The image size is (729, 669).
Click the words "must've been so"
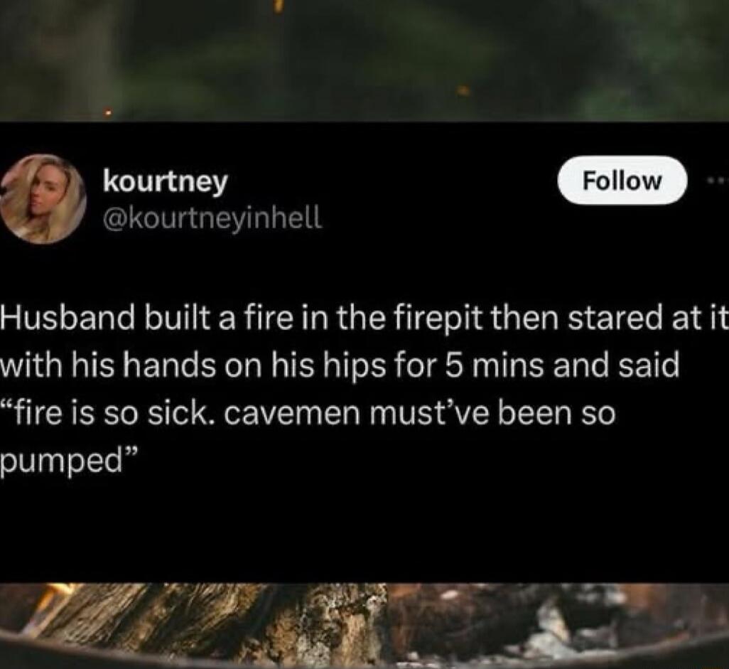pos(492,413)
